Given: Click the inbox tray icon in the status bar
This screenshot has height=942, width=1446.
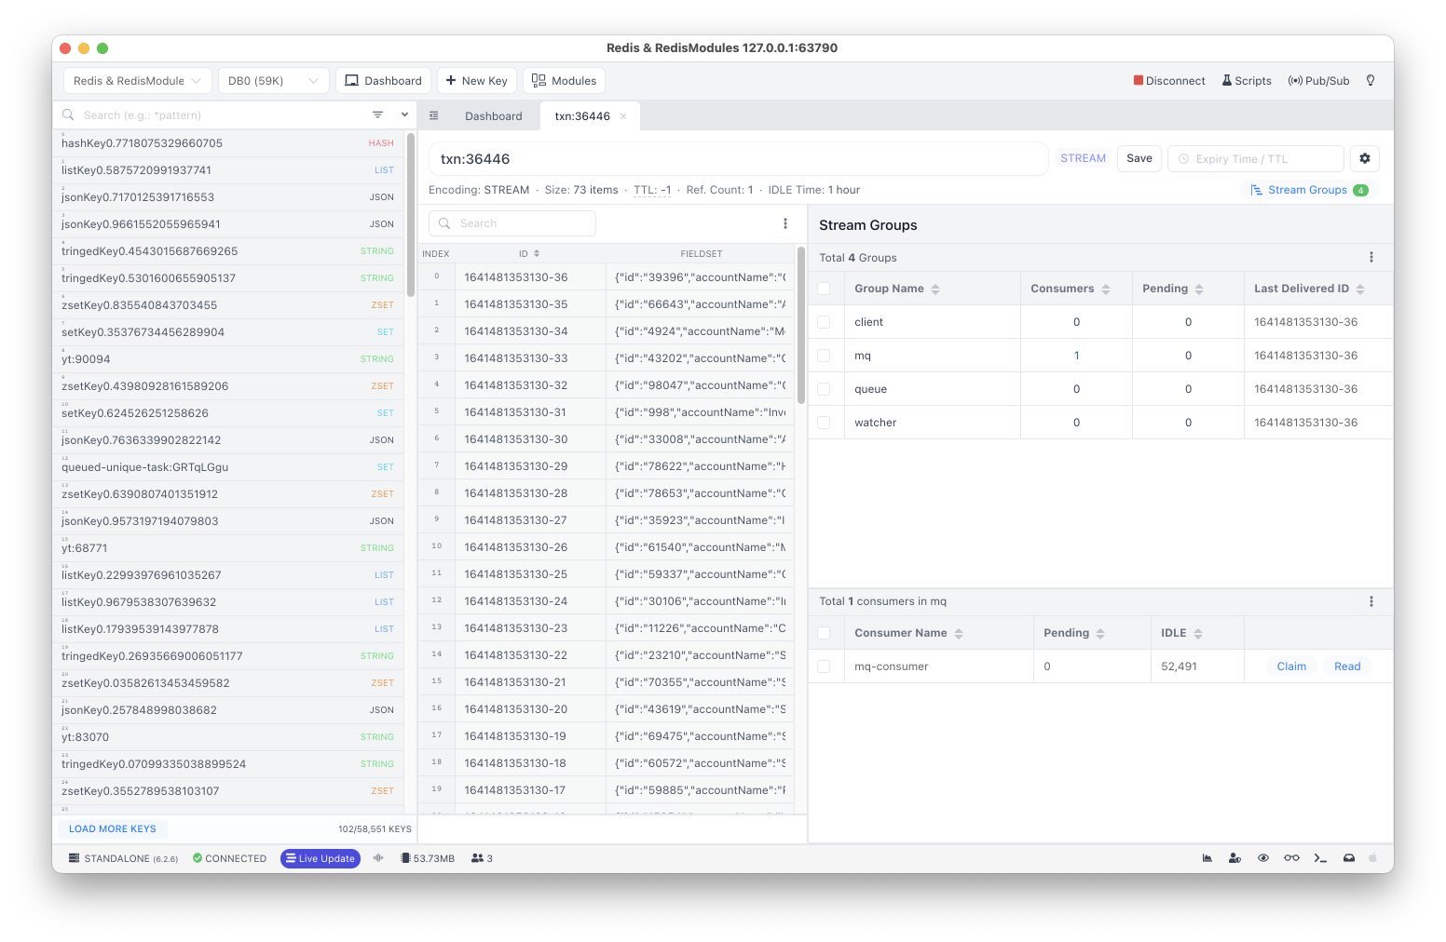Looking at the screenshot, I should pos(1348,858).
